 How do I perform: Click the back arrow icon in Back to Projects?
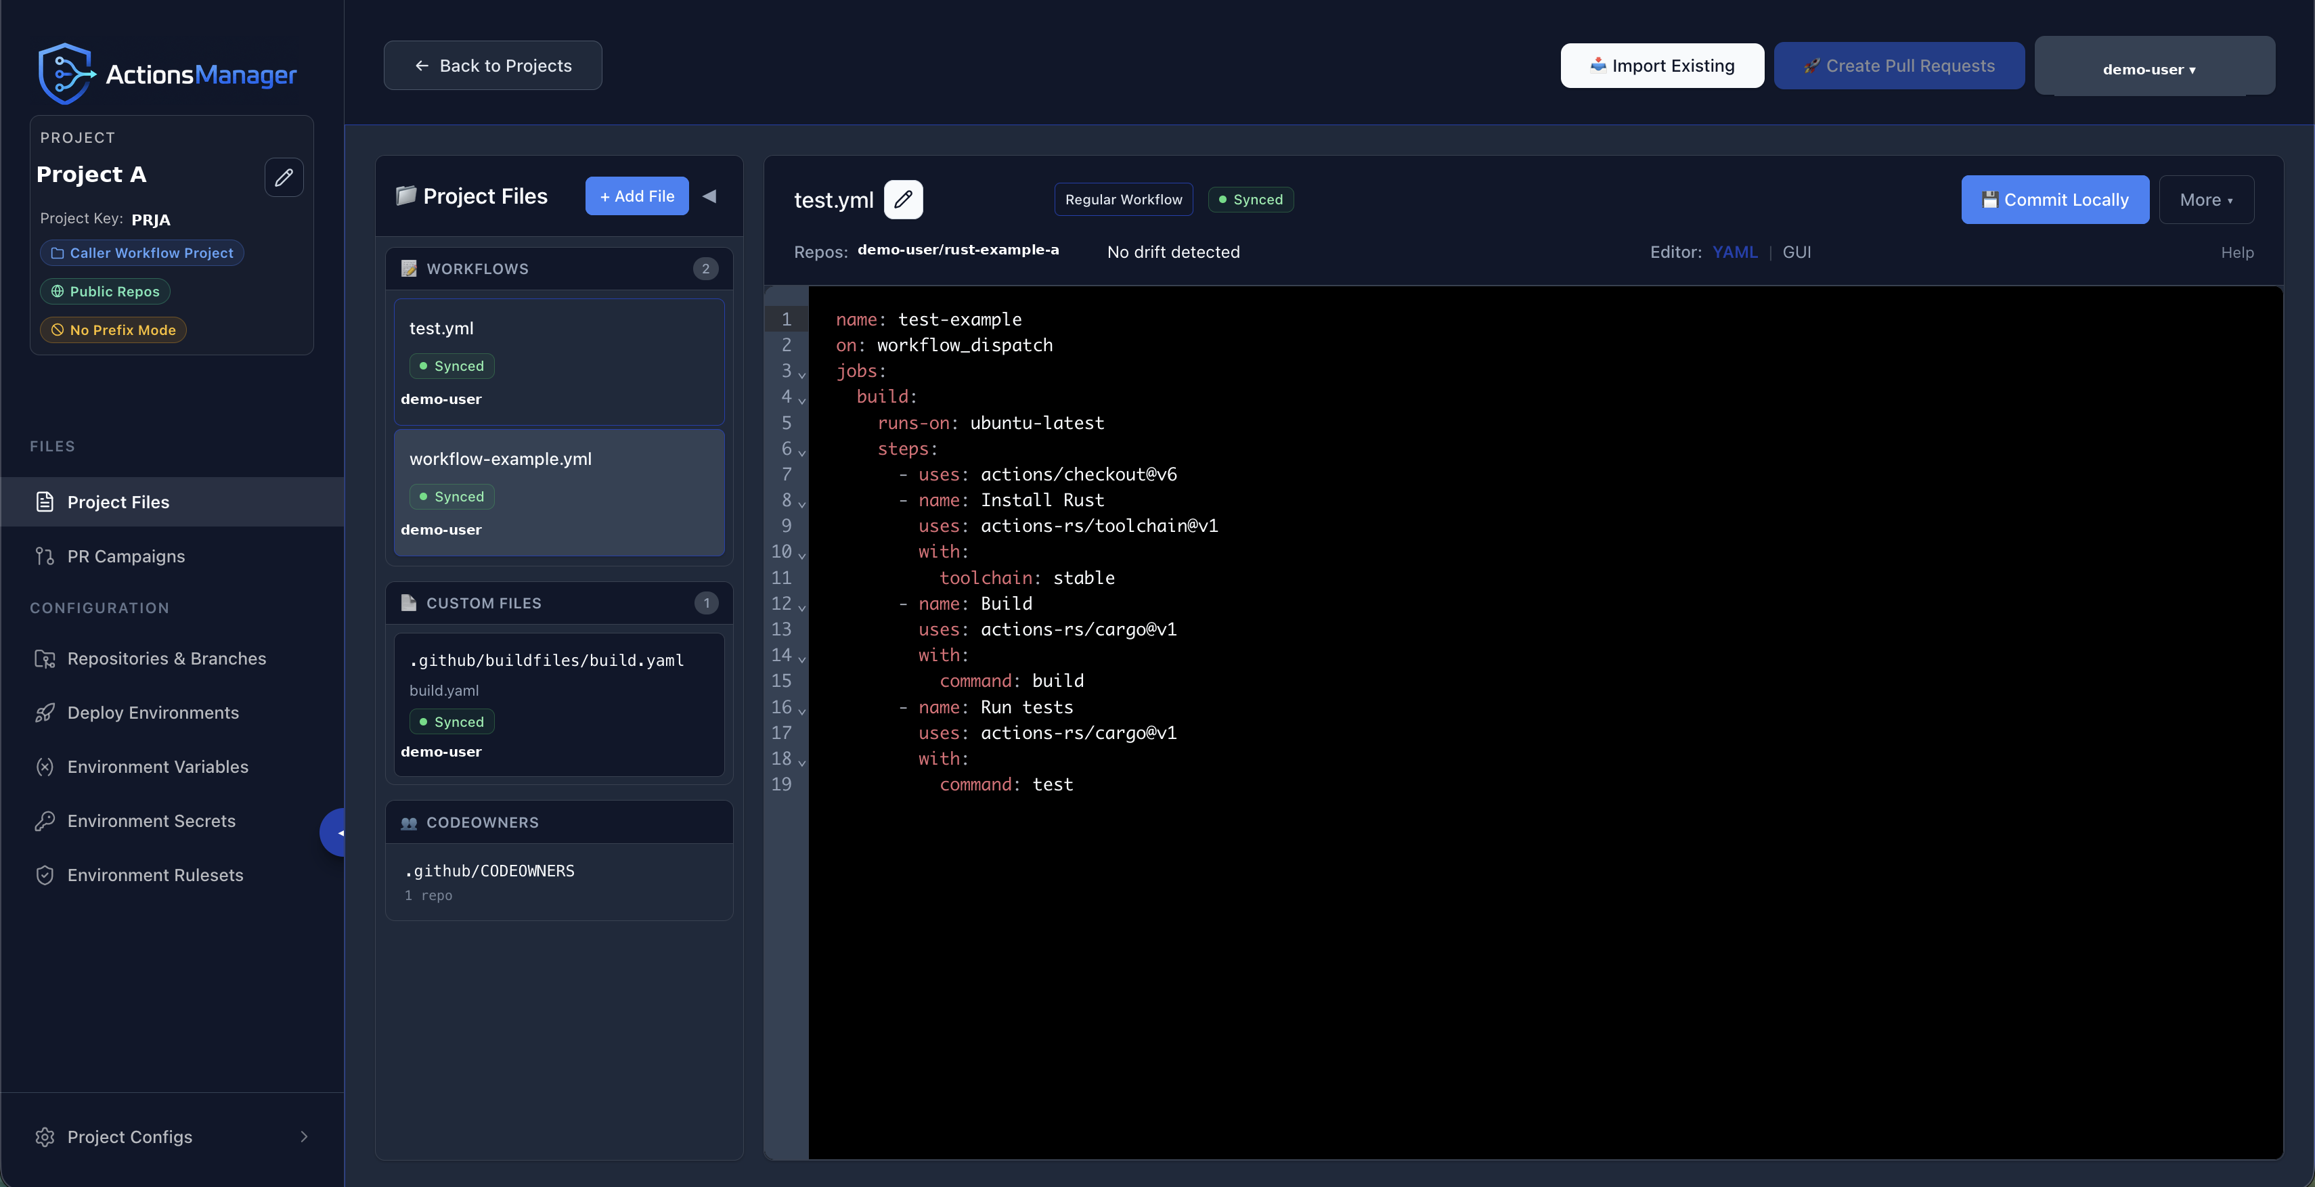pyautogui.click(x=422, y=66)
